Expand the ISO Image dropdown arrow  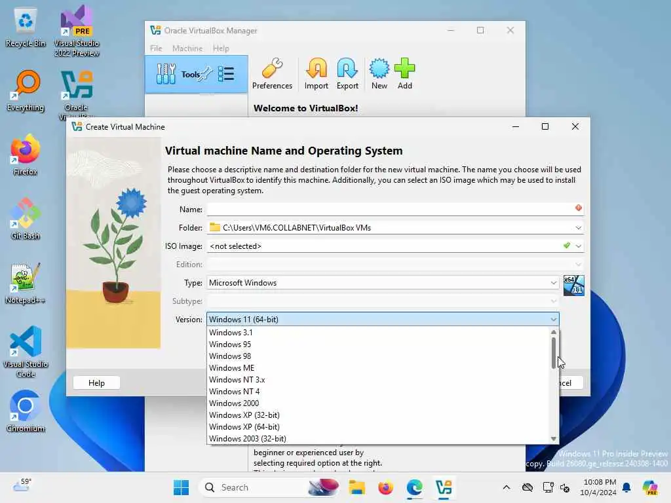coord(578,246)
